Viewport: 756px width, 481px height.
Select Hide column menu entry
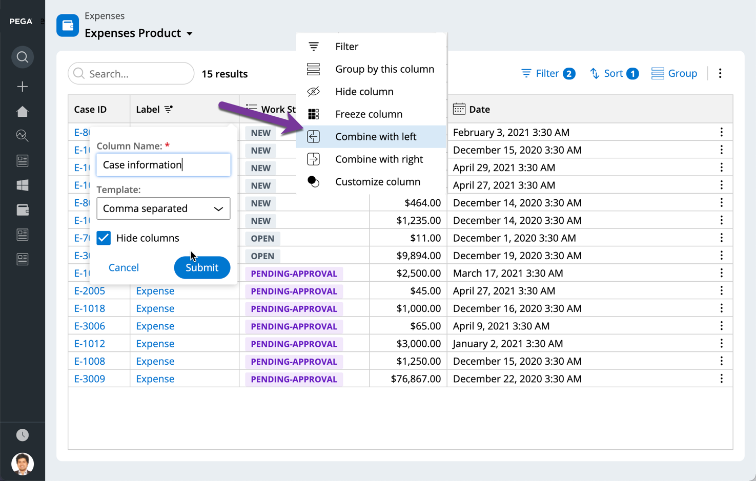(x=371, y=91)
